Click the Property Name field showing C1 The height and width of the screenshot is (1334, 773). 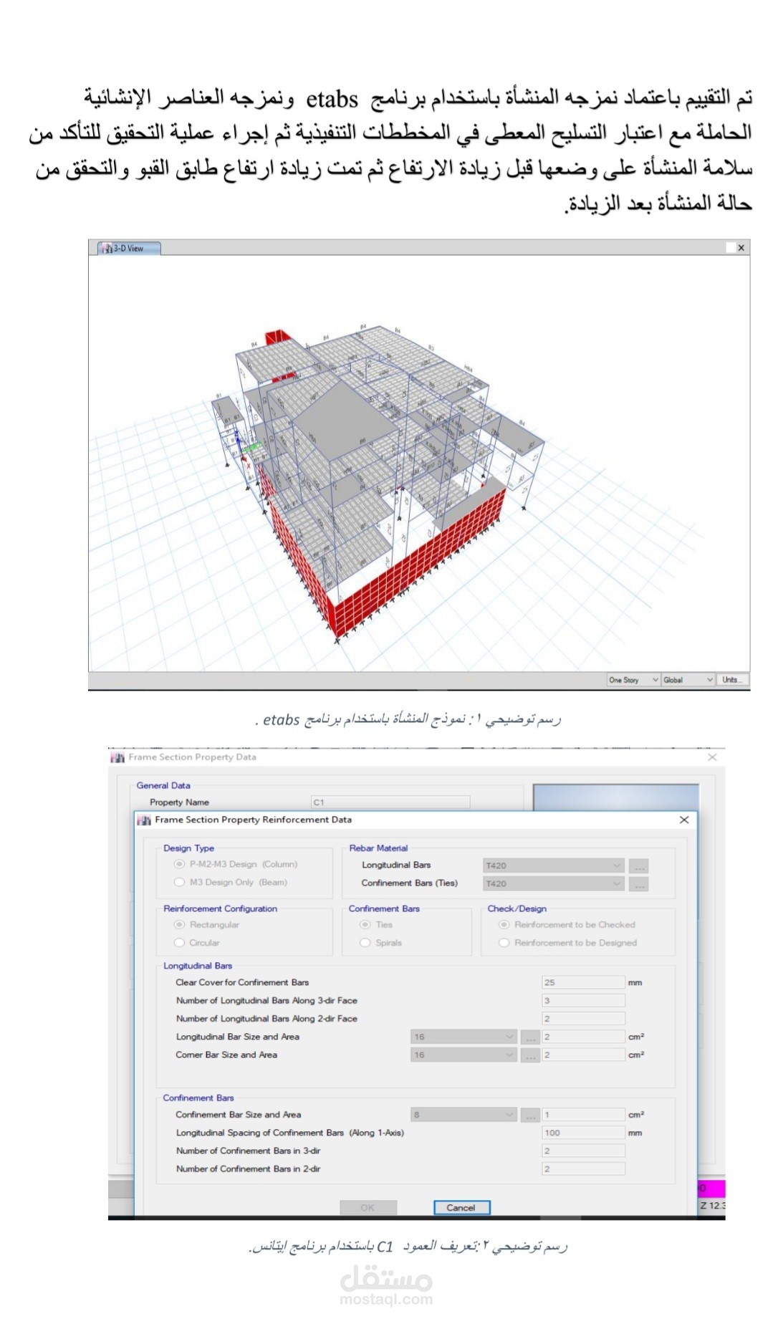[390, 802]
